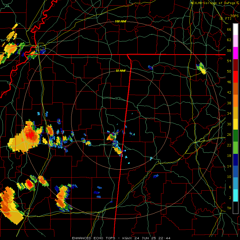Click the light orange legend swatch
This screenshot has width=240, height=240.
point(235,101)
